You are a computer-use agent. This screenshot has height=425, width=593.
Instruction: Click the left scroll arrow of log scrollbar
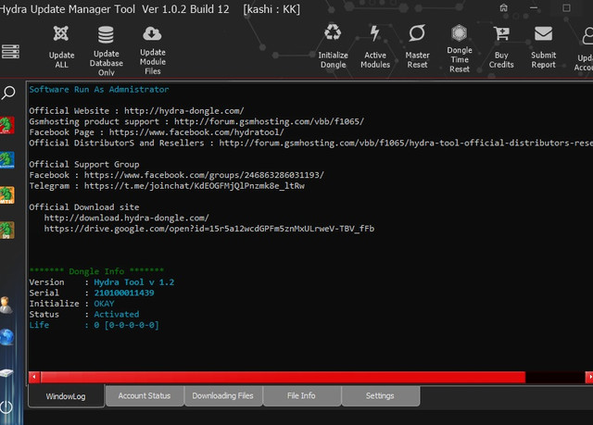click(x=34, y=377)
